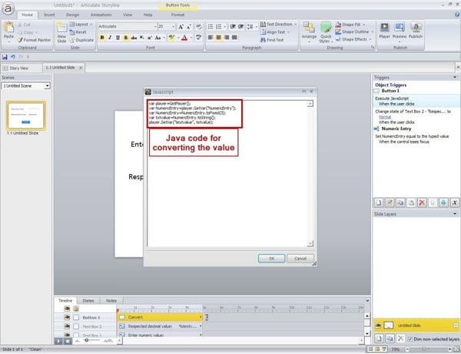461x354 pixels.
Task: Open the Format ribbon tab
Action: coord(177,15)
